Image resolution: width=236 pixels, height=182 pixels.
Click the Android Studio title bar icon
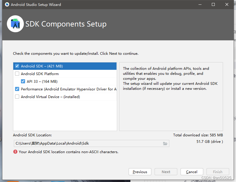click(x=7, y=4)
